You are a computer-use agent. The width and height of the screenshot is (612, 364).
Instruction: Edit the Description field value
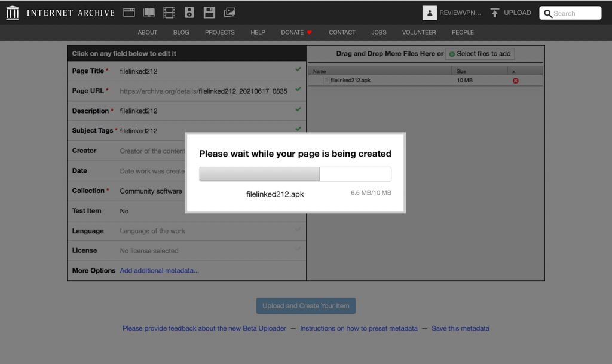(139, 111)
